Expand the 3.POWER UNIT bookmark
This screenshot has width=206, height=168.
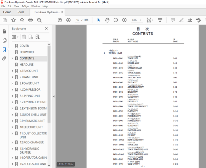[x=12, y=83]
